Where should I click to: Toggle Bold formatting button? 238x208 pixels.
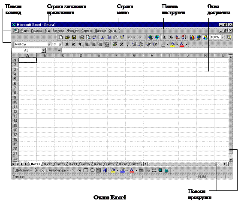(67, 45)
